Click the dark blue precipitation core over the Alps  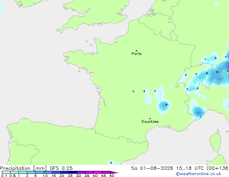[x=220, y=79]
